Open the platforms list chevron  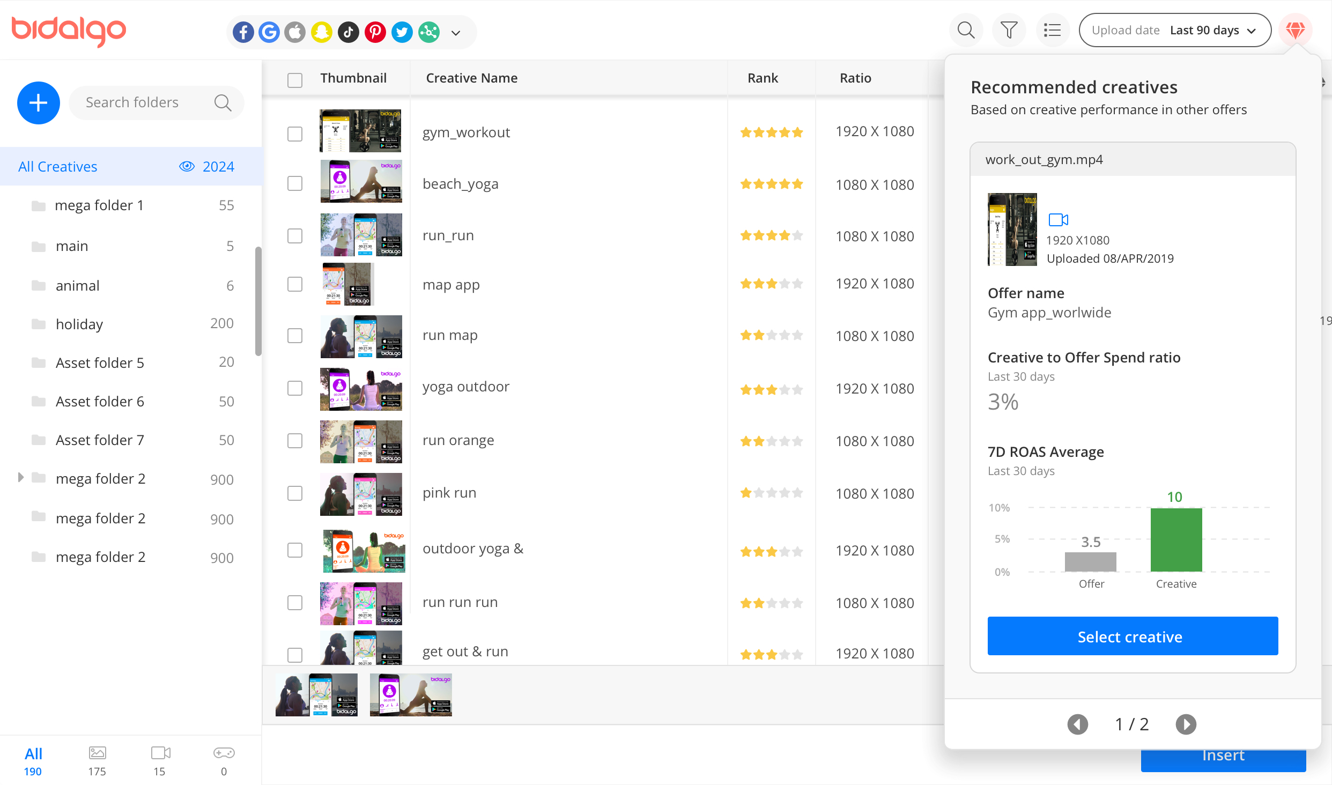pos(455,32)
